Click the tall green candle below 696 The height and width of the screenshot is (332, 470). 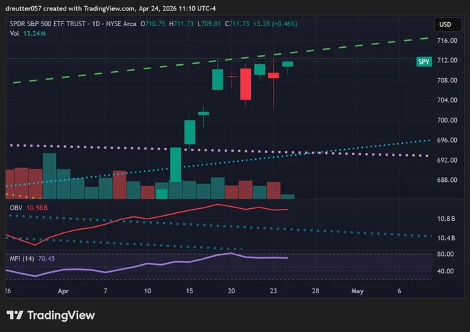[176, 165]
